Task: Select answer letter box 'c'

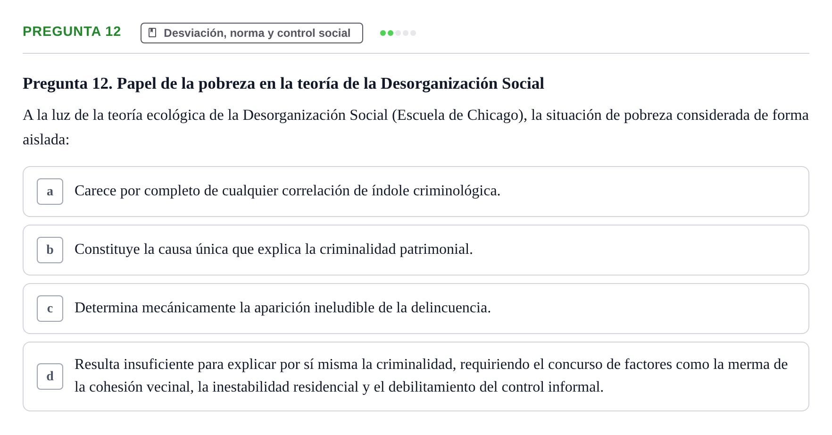Action: tap(50, 309)
